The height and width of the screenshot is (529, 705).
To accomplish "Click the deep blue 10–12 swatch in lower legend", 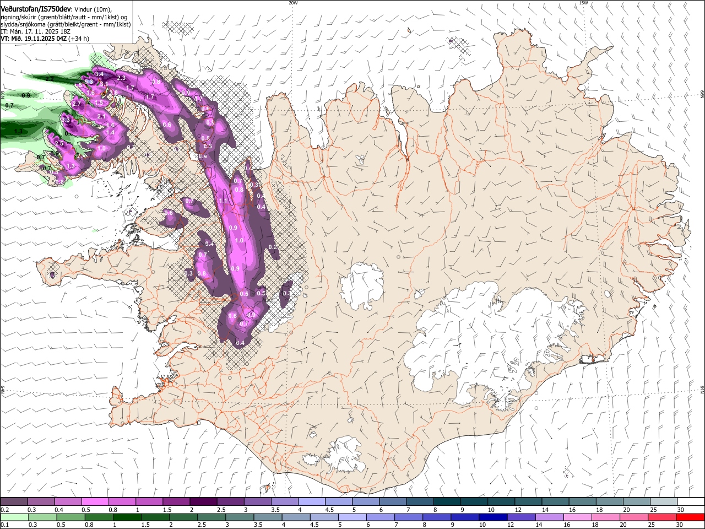I will 493,517.
